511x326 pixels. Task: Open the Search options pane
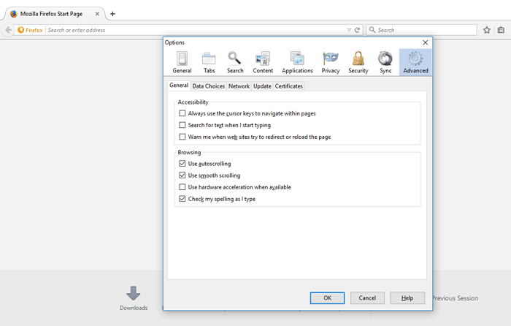tap(235, 62)
